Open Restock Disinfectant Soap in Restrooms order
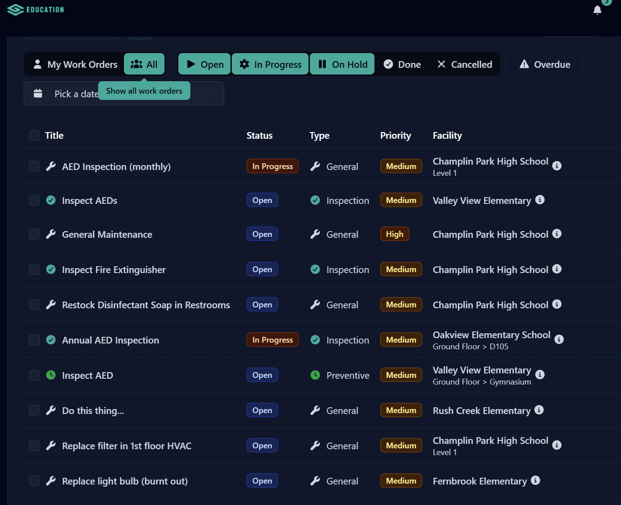Screen dimensions: 621x505 [146, 305]
